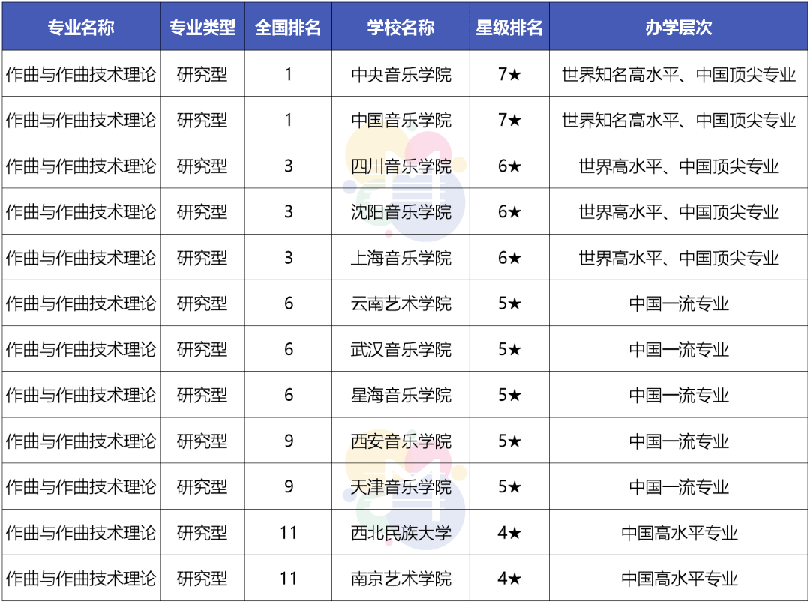Click the 7★ rating for 中央音乐学院
This screenshot has height=604, width=810.
tap(509, 75)
